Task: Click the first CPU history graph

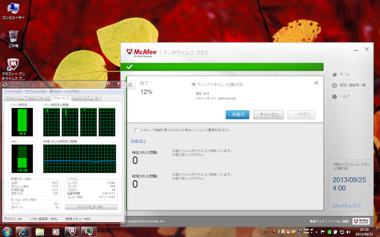Action: pyautogui.click(x=51, y=122)
